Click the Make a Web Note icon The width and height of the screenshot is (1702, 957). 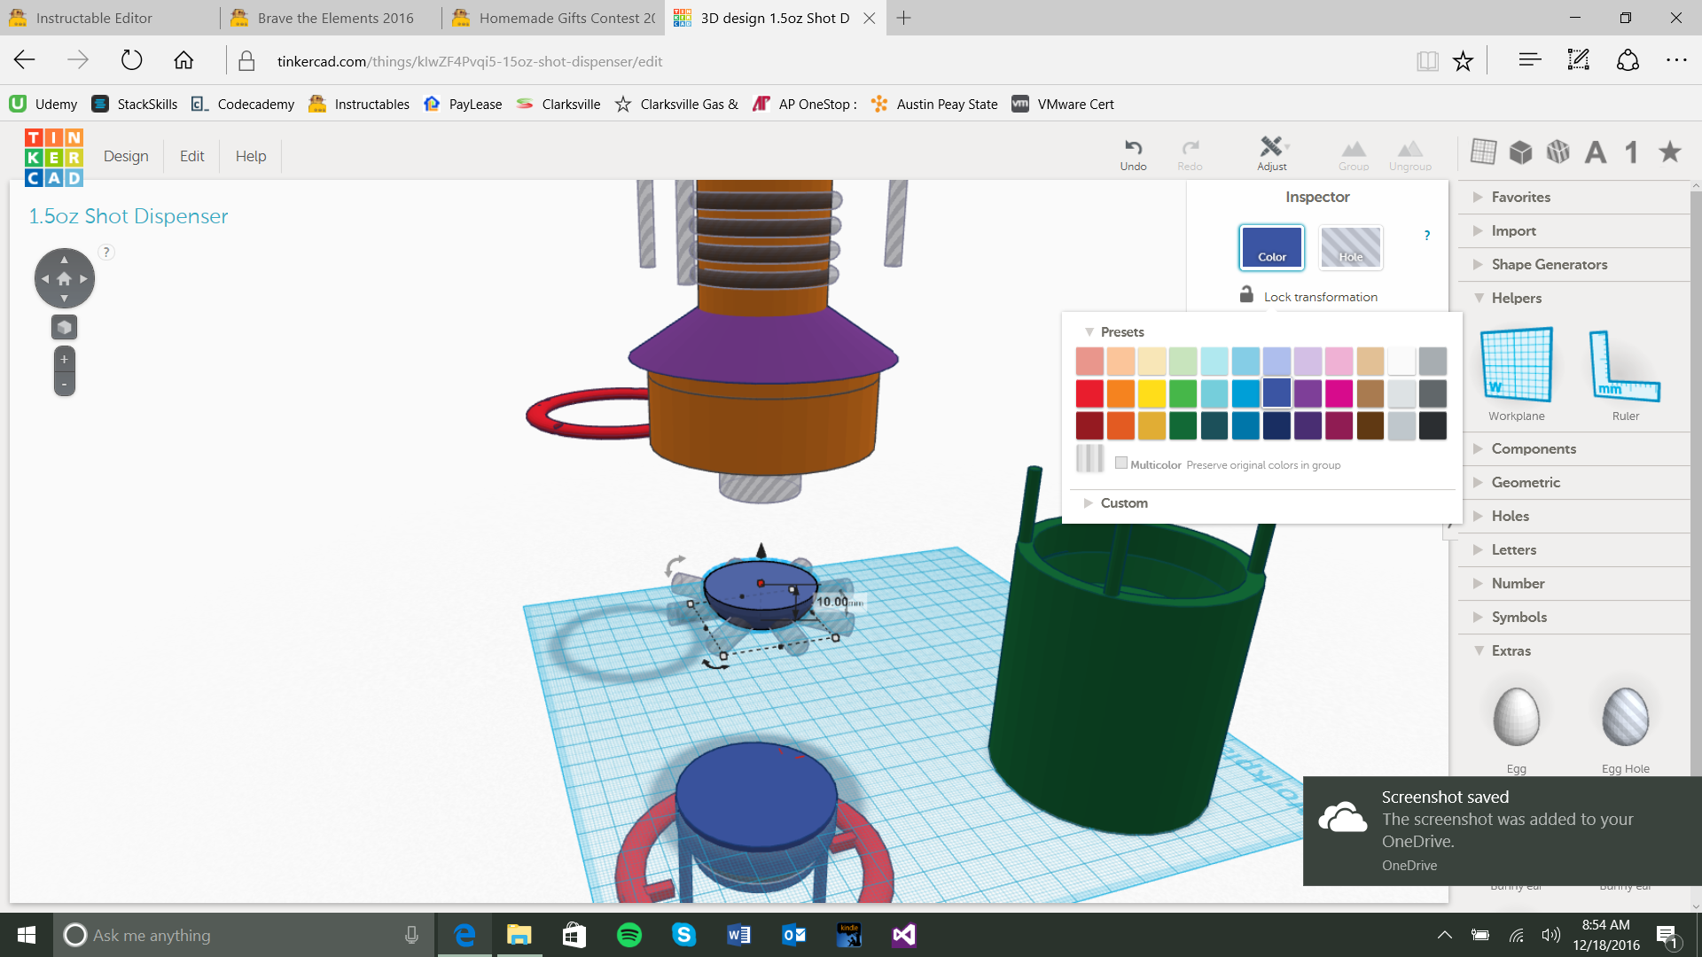[1579, 59]
